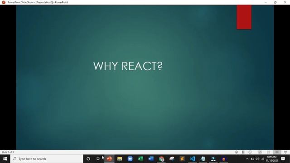
Task: Open network status icon in tray
Action: pyautogui.click(x=263, y=159)
